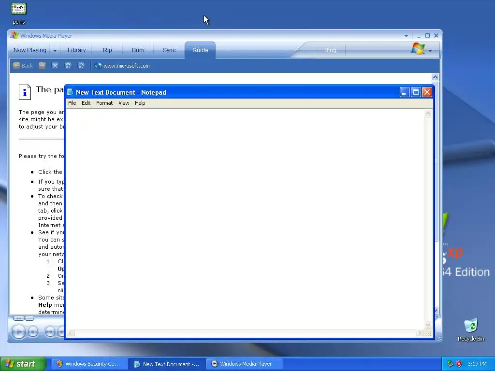This screenshot has height=371, width=495.
Task: Maximize the Notepad window
Action: (x=416, y=92)
